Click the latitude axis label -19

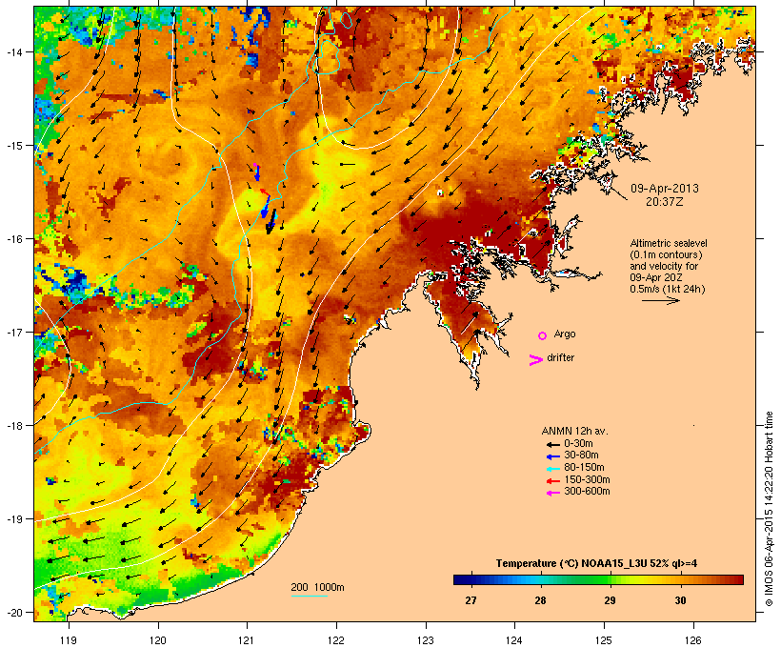[x=14, y=519]
